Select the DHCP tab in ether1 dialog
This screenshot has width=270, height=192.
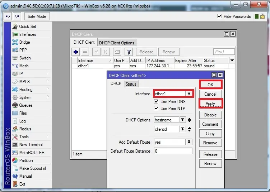click(116, 83)
